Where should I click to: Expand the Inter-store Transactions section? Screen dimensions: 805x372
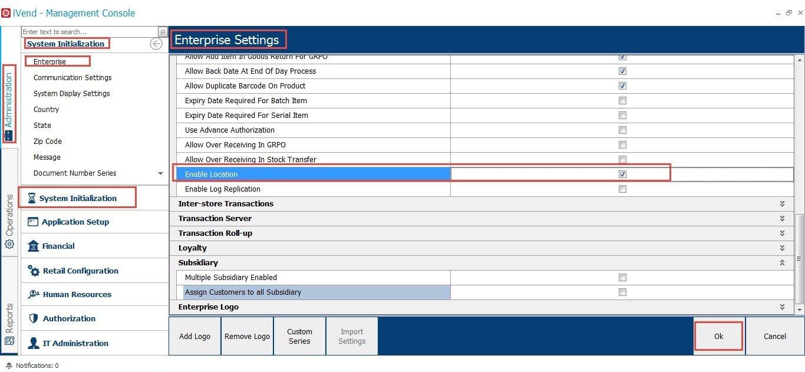coord(782,203)
